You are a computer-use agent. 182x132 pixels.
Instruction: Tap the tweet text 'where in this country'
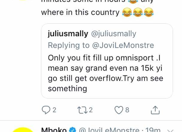coord(80,13)
